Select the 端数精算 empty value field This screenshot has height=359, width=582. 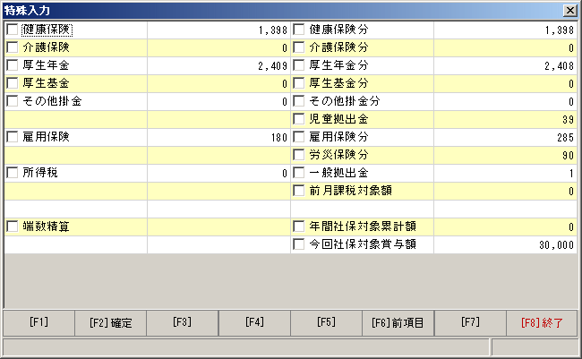(219, 227)
